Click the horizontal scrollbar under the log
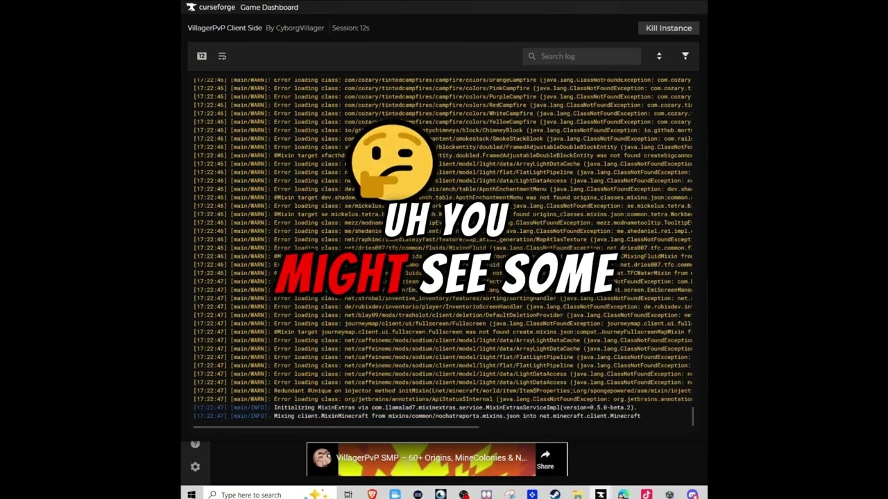 tap(336, 427)
